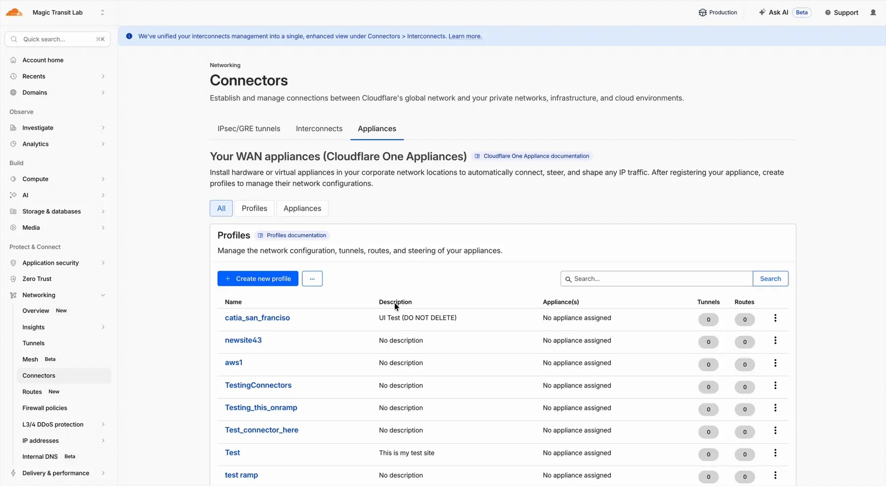
Task: Select the Profiles filter button
Action: tap(254, 209)
